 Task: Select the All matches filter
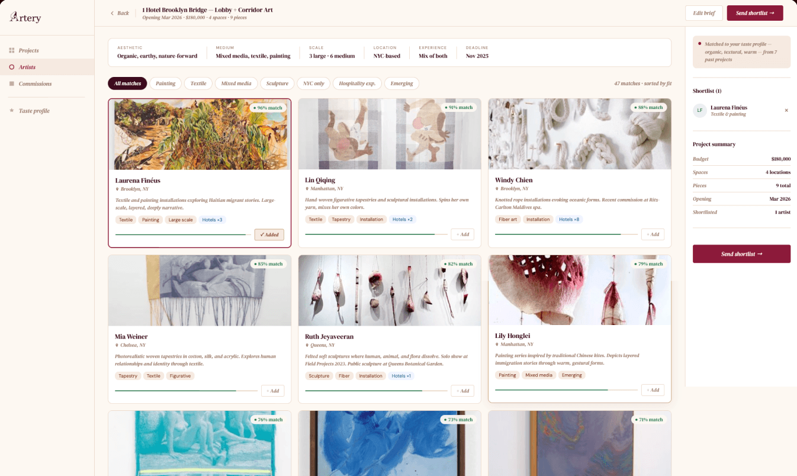[127, 83]
